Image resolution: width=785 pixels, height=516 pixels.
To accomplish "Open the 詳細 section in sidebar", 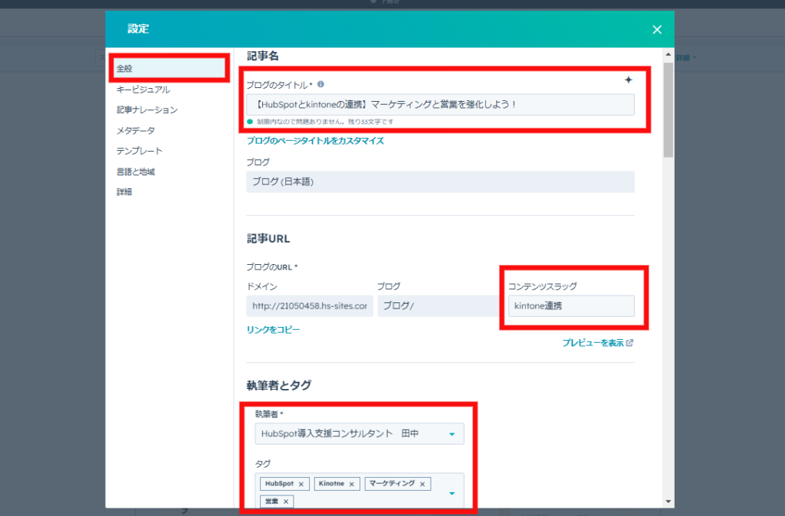I will coord(124,192).
